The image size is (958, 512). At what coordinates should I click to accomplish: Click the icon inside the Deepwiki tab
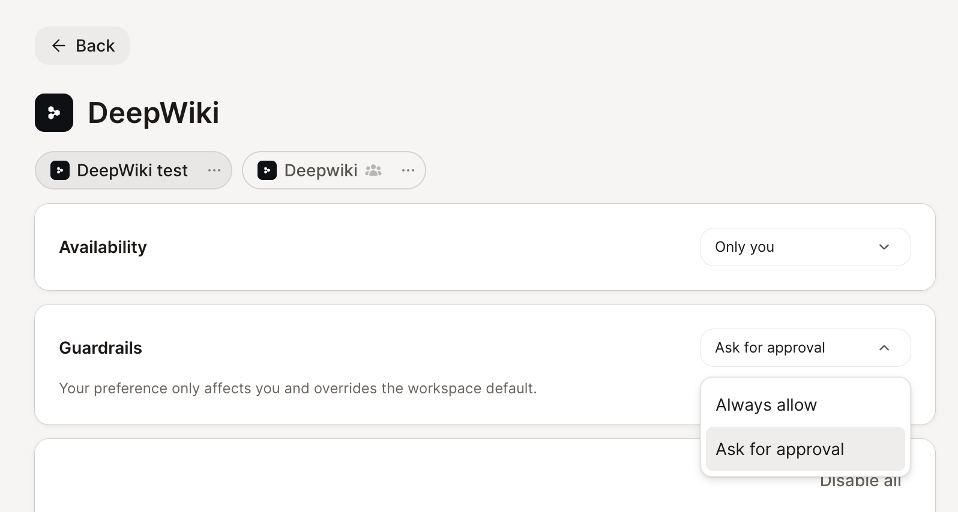click(x=267, y=170)
